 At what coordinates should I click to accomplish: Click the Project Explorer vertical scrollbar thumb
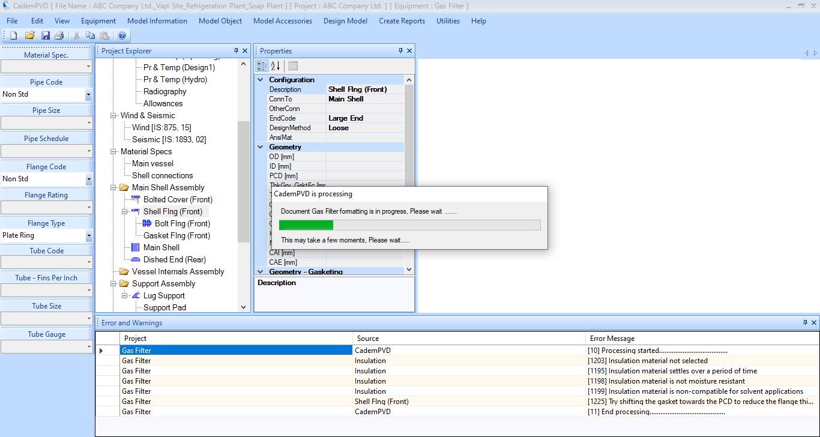coord(243,180)
